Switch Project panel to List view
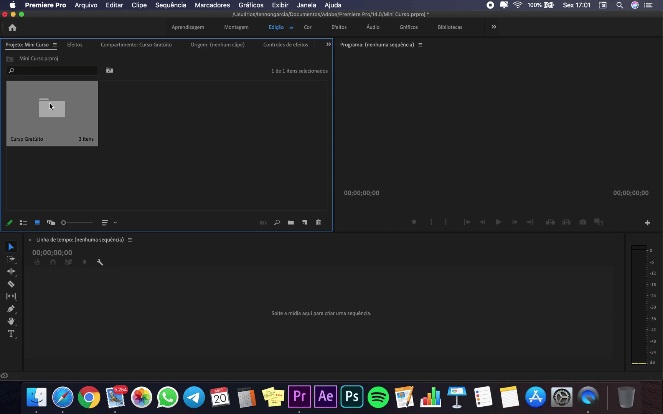Image resolution: width=663 pixels, height=414 pixels. (x=23, y=223)
